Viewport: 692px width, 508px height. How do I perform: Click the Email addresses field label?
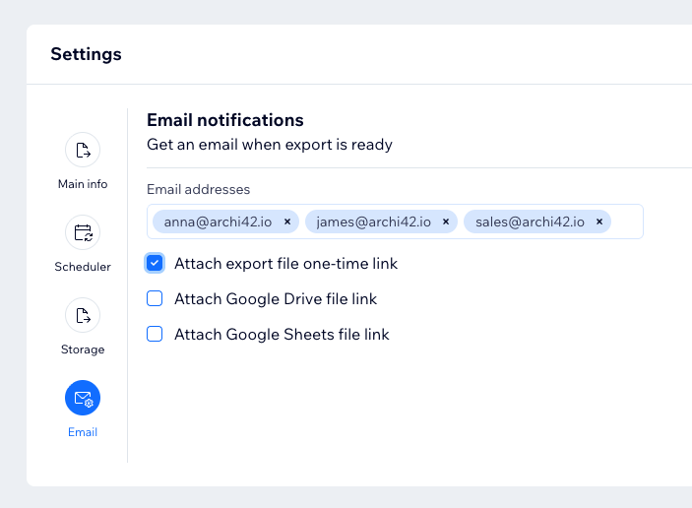(x=198, y=189)
